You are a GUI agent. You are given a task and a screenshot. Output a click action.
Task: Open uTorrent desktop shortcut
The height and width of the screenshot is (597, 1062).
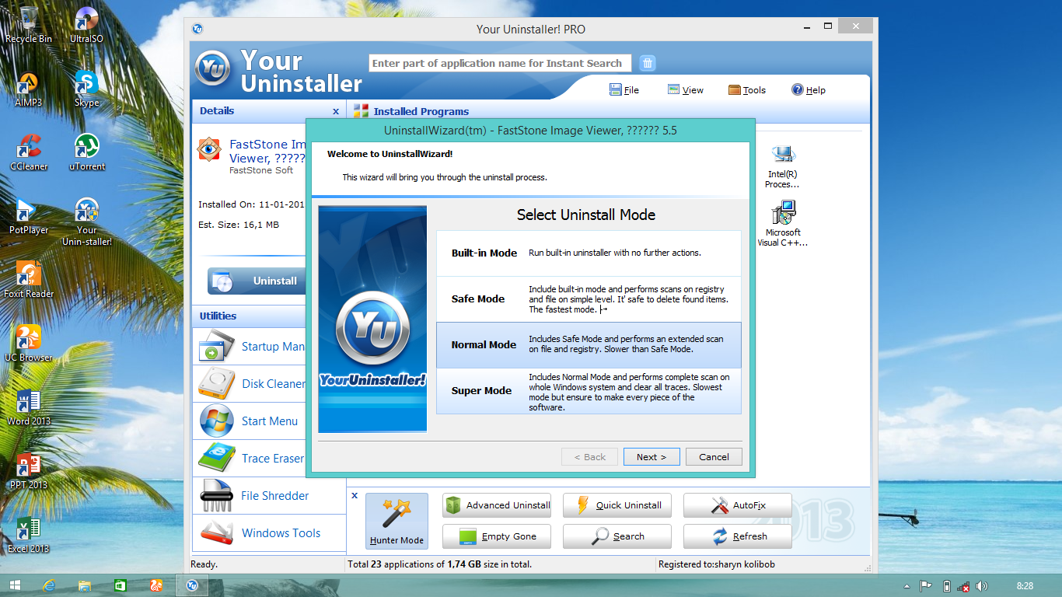click(86, 152)
